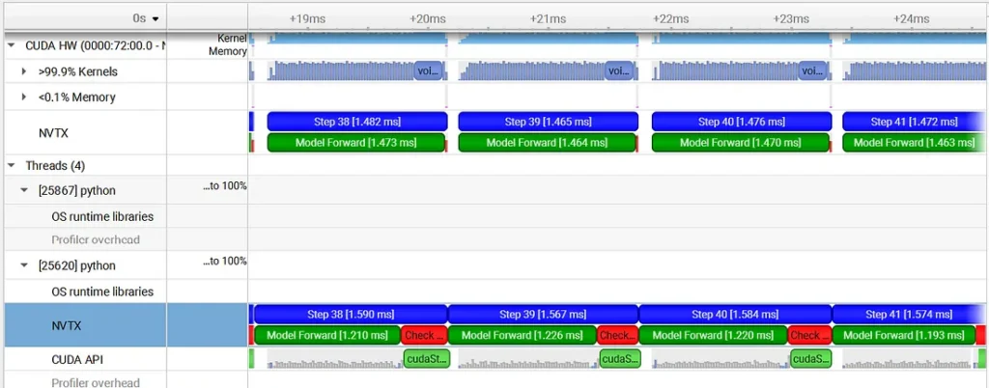
Task: Expand the >99.9% Kernels row
Action: pyautogui.click(x=24, y=71)
